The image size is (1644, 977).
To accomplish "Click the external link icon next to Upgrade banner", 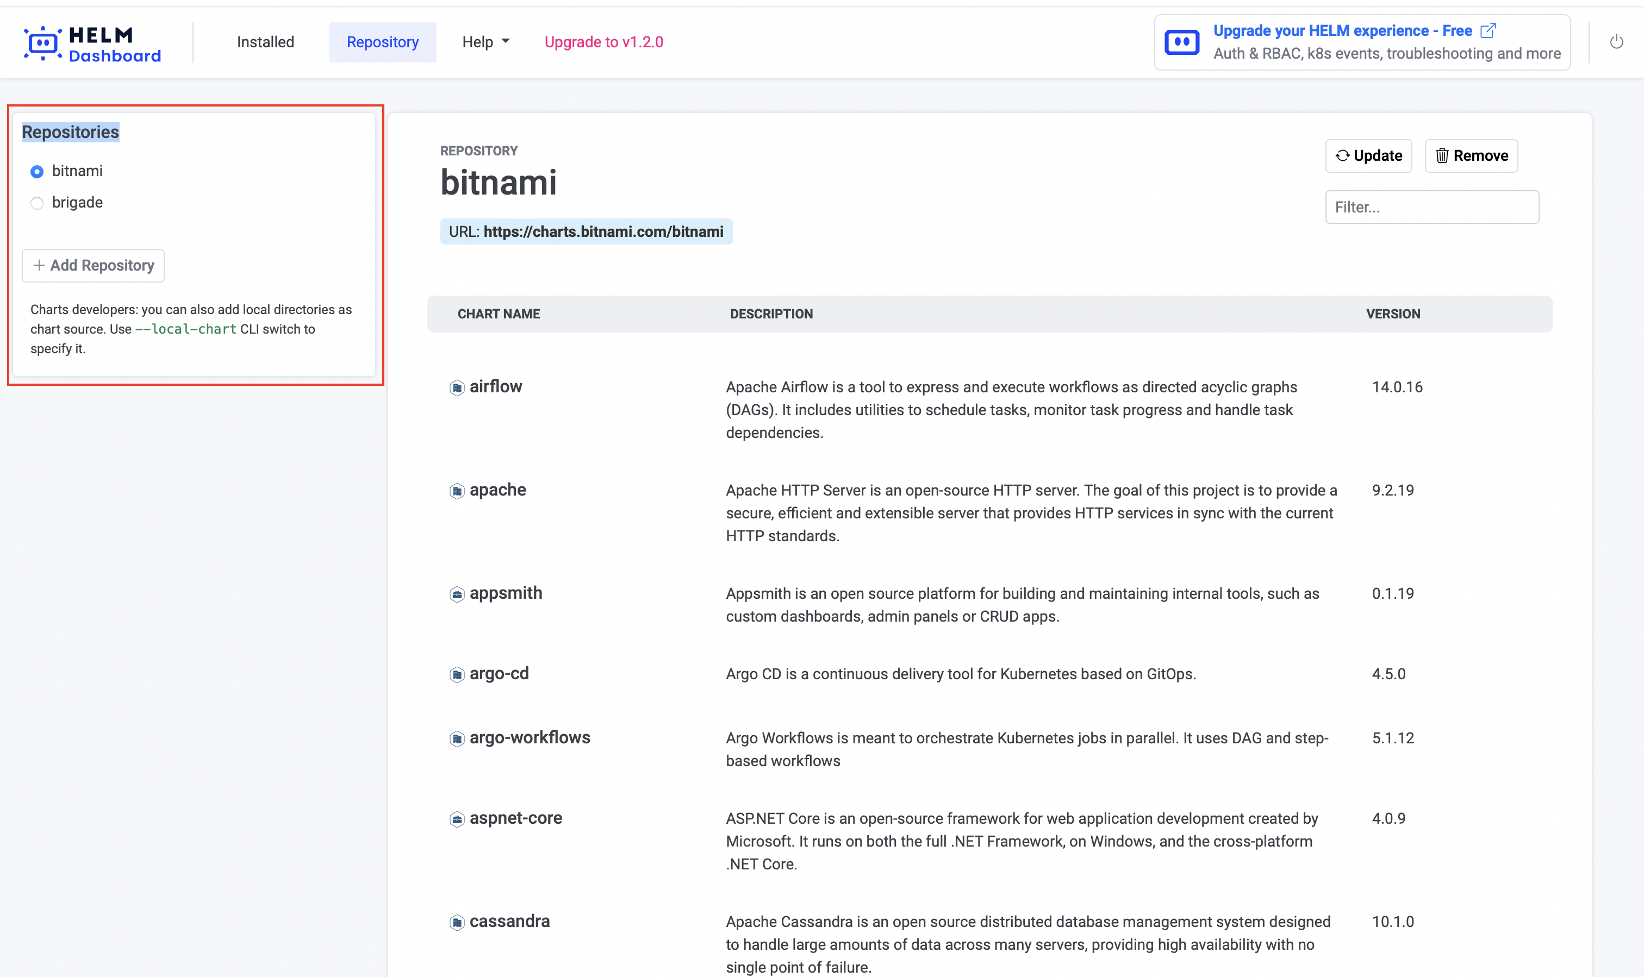I will [1488, 30].
